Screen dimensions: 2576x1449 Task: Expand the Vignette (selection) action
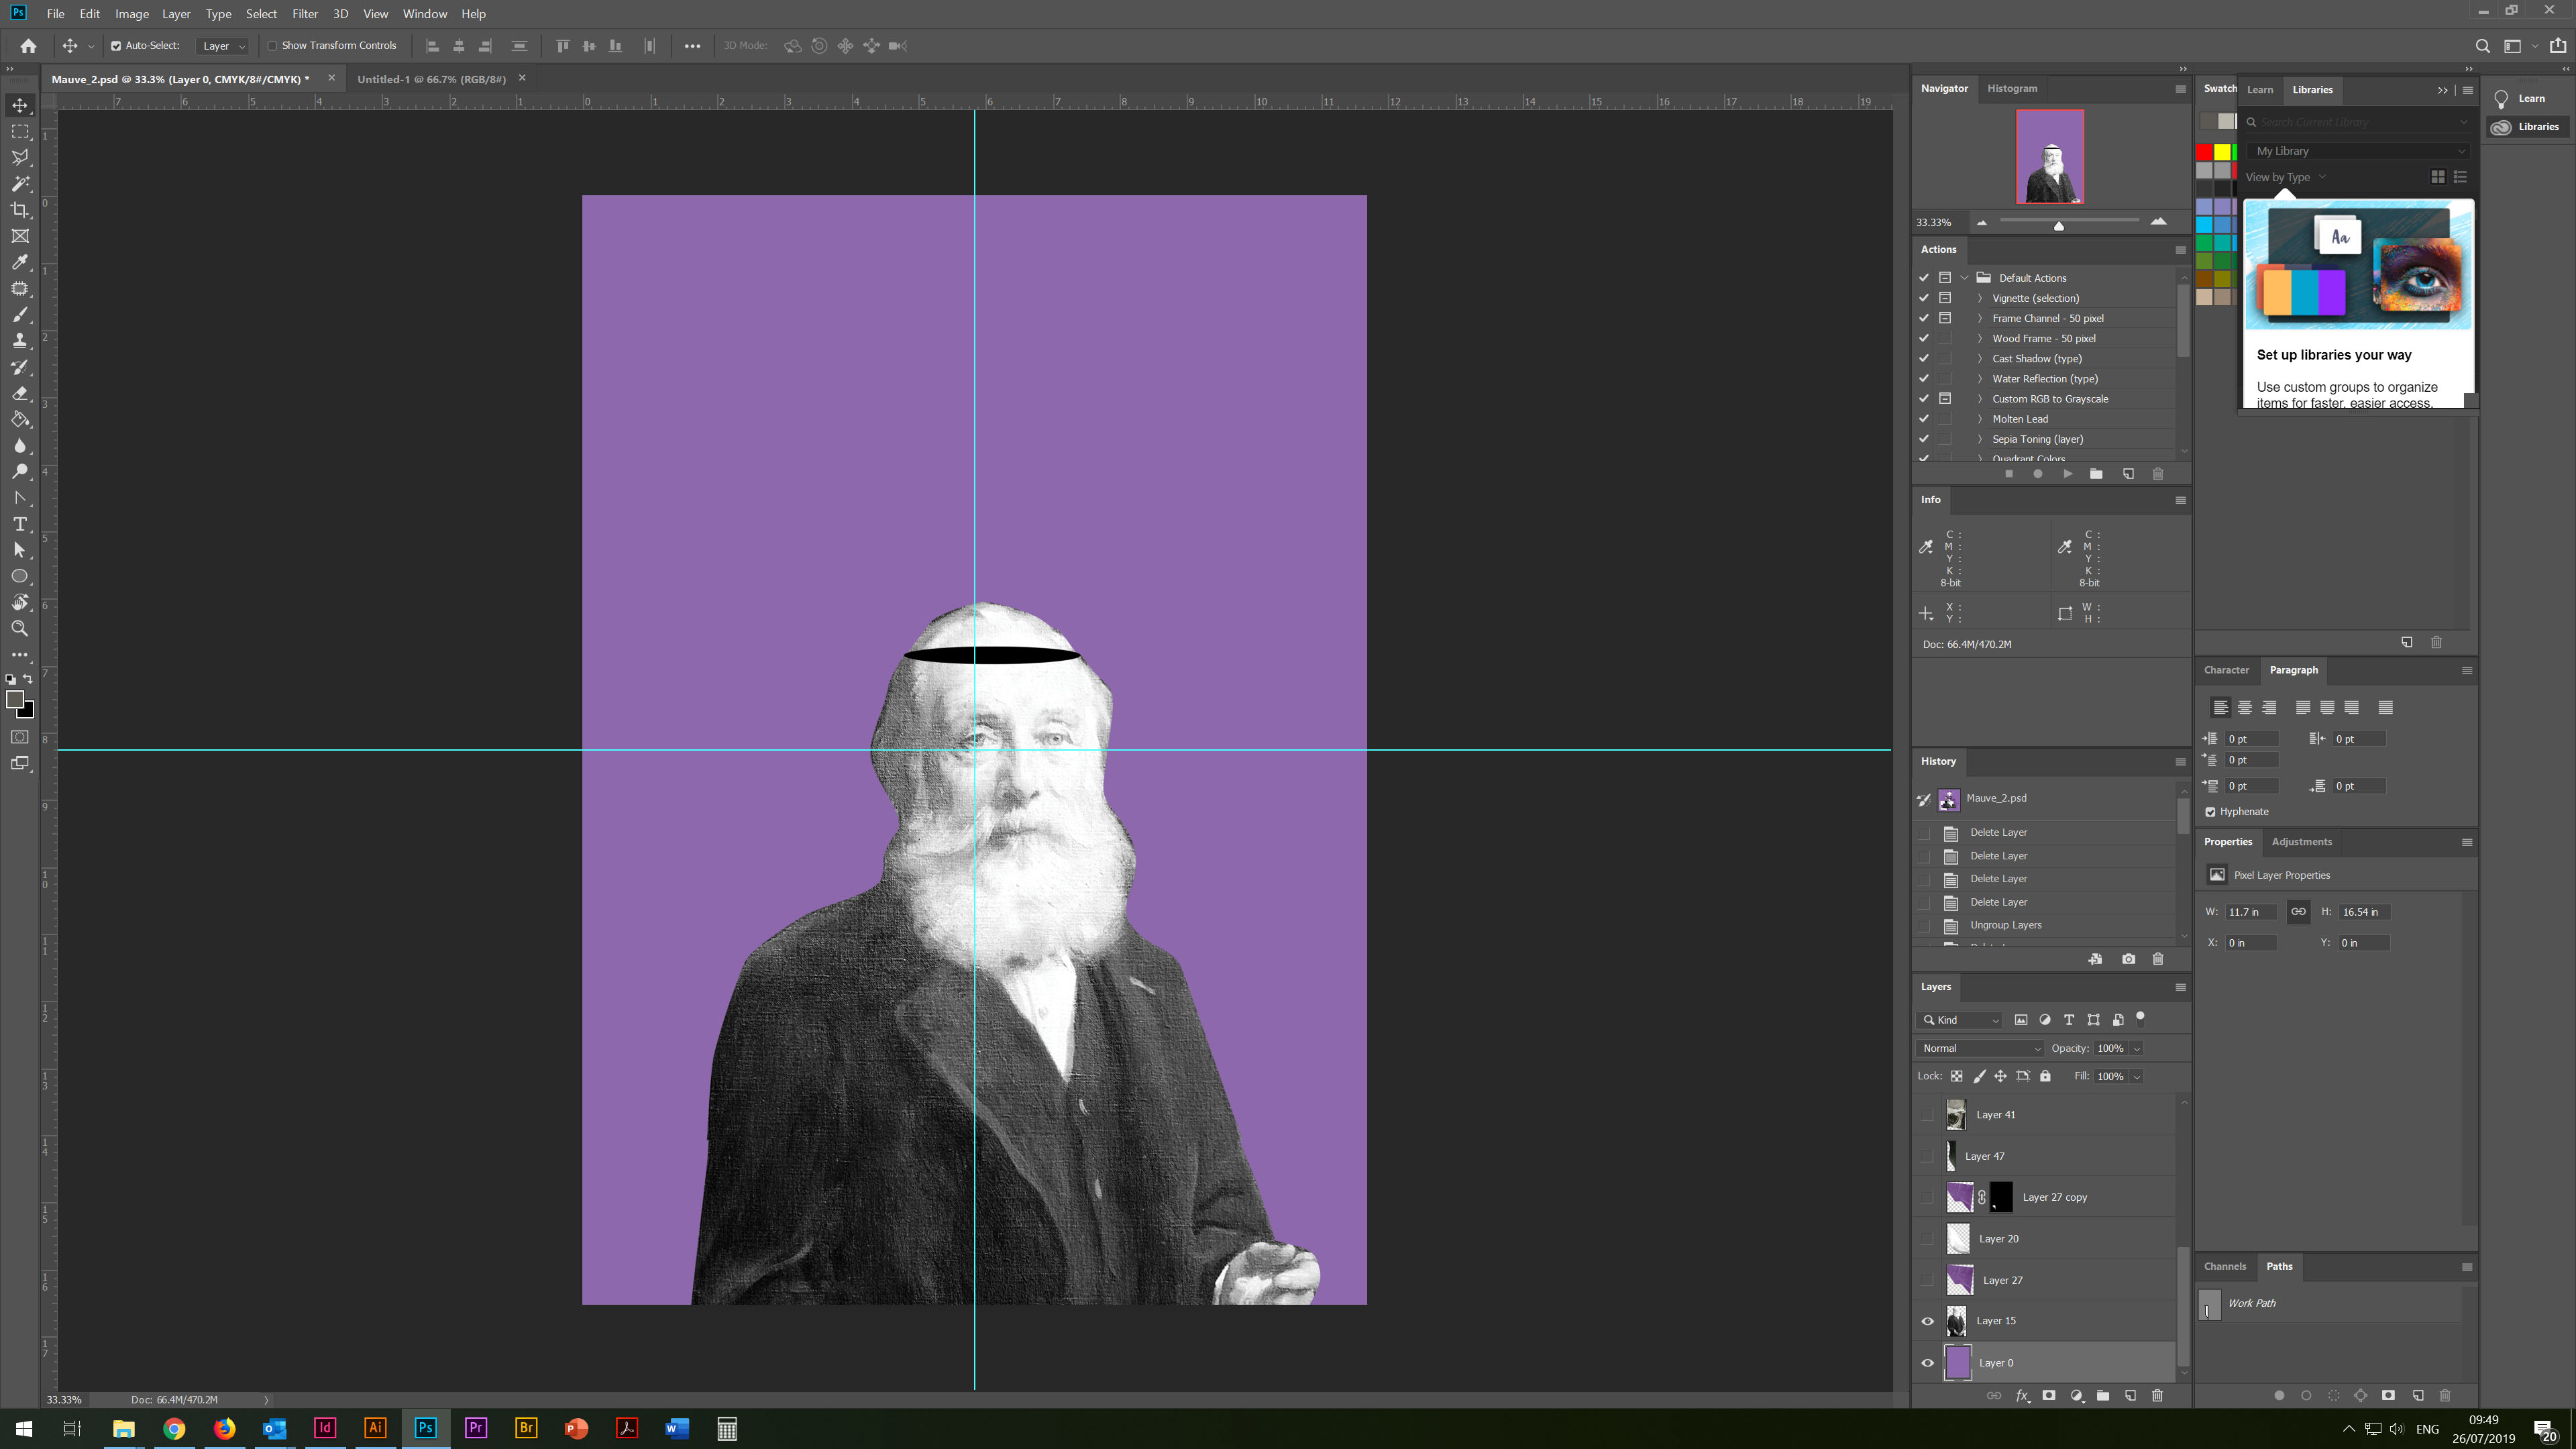tap(1979, 298)
